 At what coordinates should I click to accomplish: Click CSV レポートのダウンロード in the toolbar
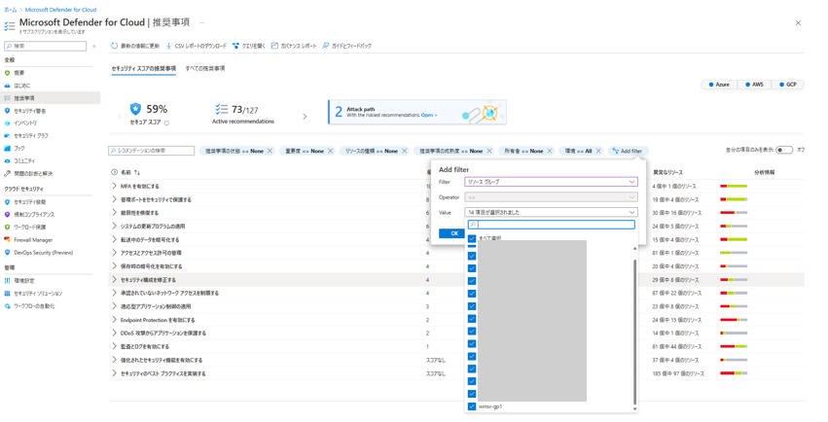click(x=197, y=46)
